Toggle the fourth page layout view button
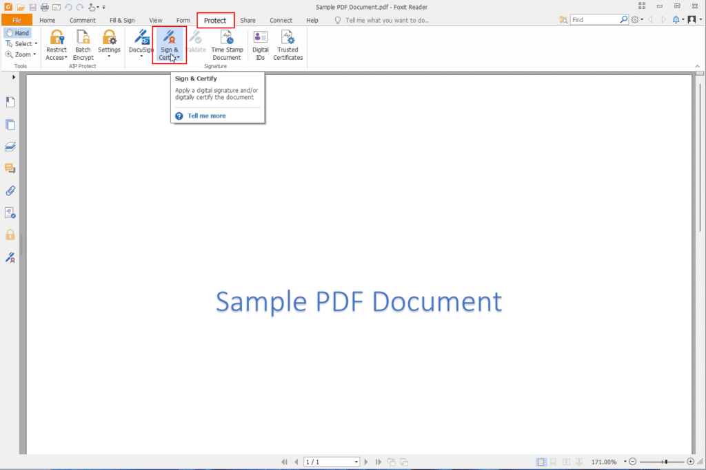 (579, 462)
